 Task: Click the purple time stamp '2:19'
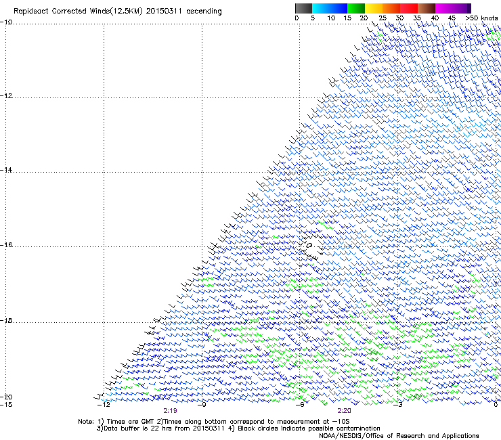(x=171, y=411)
